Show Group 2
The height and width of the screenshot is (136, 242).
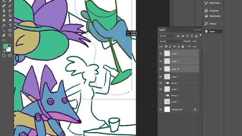[160, 96]
